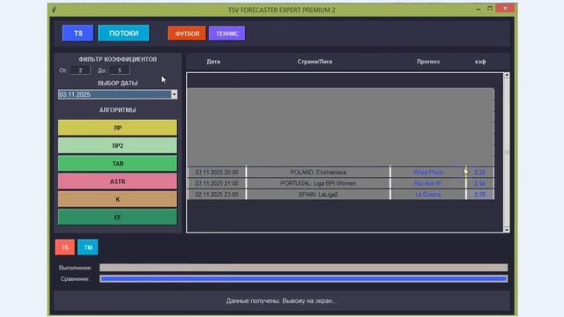Select the 03.11.2025 20:00 date cell

[x=217, y=173]
